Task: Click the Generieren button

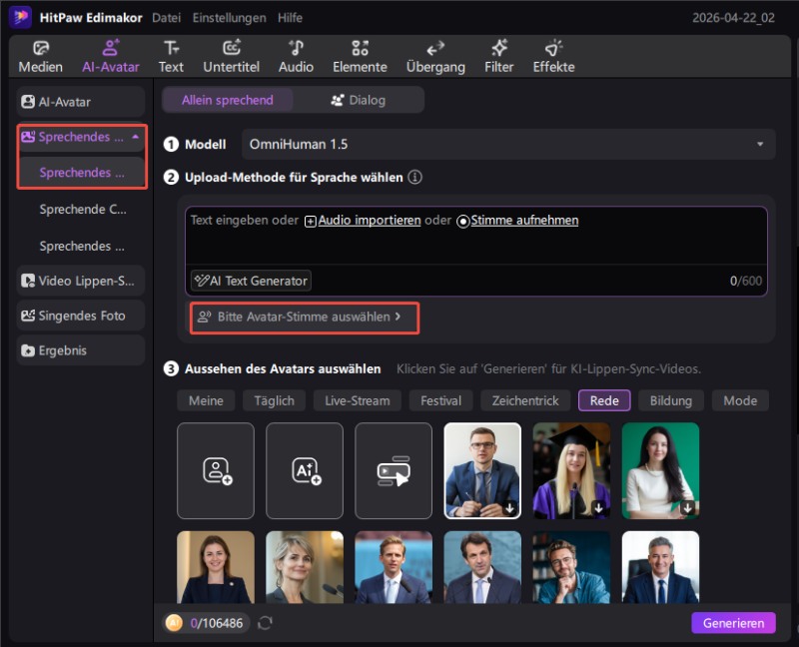Action: pos(733,622)
